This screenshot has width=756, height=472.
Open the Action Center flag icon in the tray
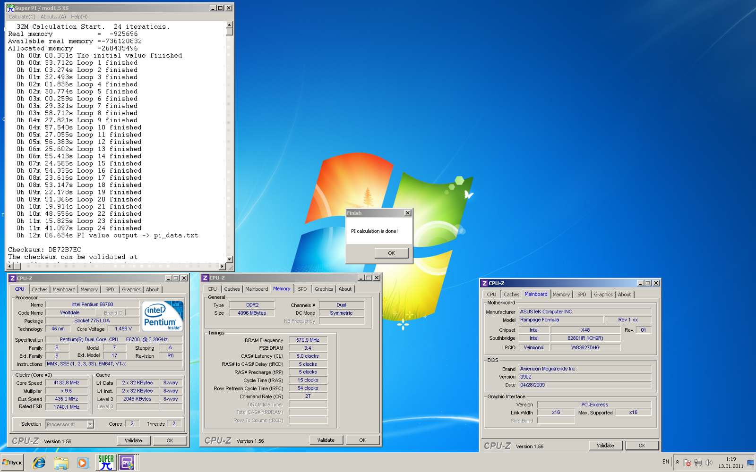(x=687, y=463)
